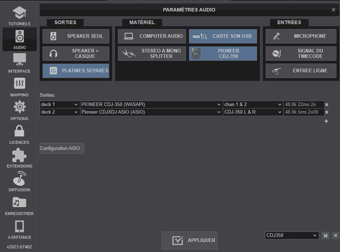
Task: Open the CDJ-350 L & R channel dropdown
Action: point(253,112)
